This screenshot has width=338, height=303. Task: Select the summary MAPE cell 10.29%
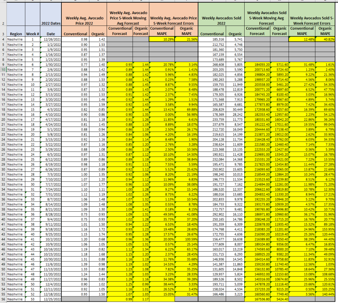(x=162, y=39)
